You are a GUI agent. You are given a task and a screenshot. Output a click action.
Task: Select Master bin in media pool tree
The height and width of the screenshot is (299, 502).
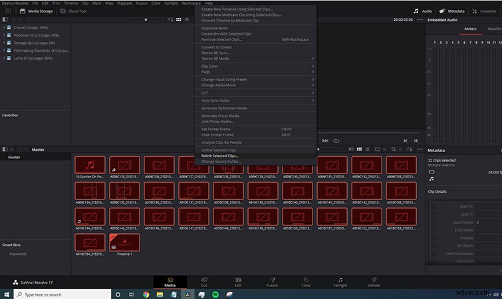click(x=14, y=157)
